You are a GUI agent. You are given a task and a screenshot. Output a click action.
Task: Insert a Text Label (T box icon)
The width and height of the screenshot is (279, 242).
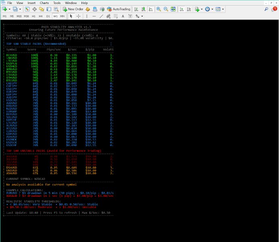coord(130,16)
